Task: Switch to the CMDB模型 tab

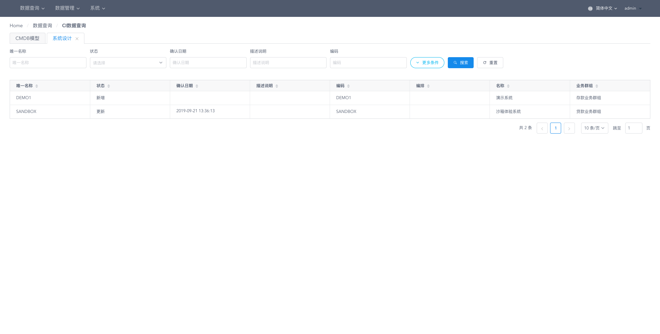Action: pos(28,38)
